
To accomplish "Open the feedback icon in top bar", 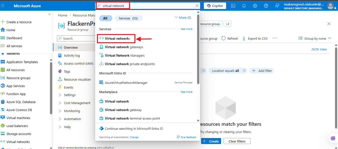I will (x=277, y=6).
